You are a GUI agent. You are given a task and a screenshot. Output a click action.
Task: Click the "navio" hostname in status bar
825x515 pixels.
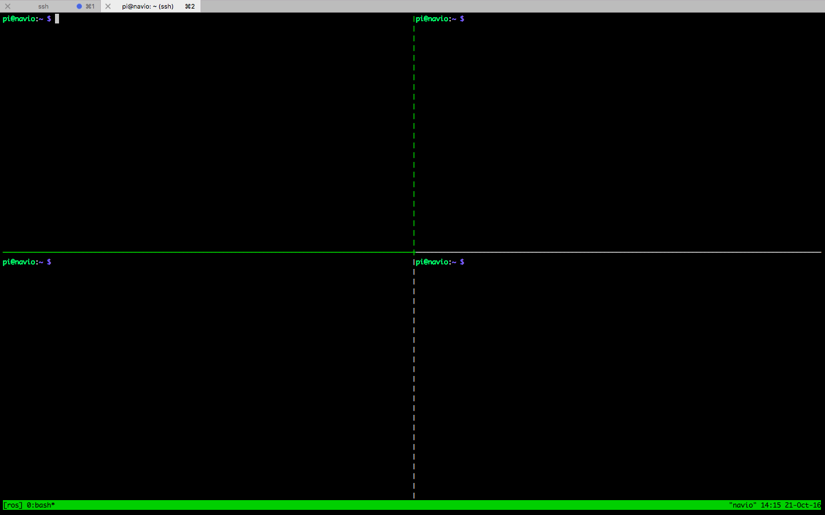(x=742, y=505)
